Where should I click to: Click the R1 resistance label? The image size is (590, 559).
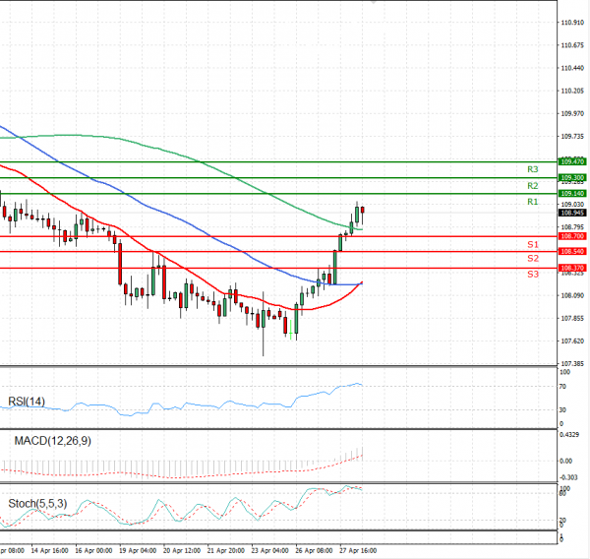(532, 202)
